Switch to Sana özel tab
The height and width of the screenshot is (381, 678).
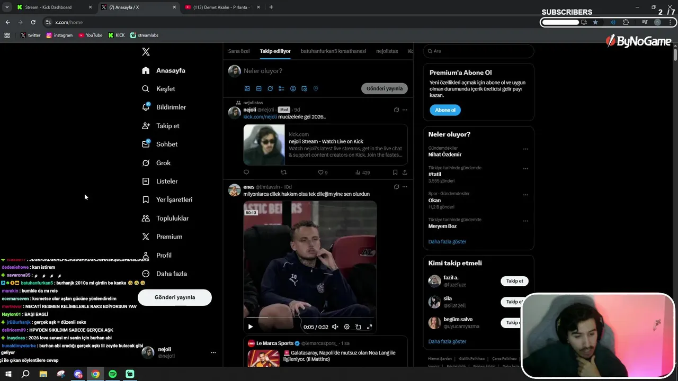[x=239, y=51]
